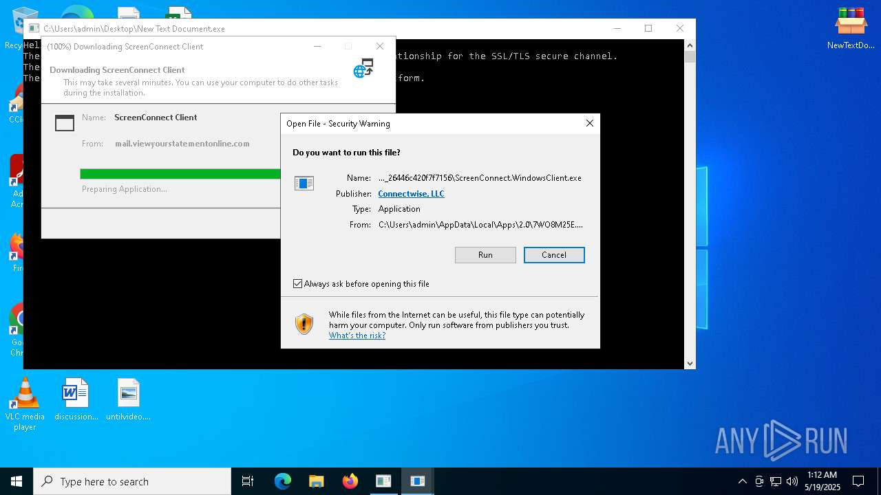This screenshot has height=495, width=881.
Task: Switch to the ScreenConnect installer taskbar button
Action: pos(417,481)
